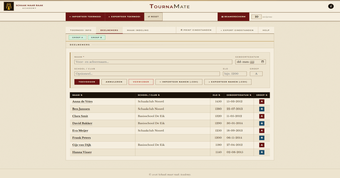340x178 pixels.
Task: Click group A badge for Clara Smit
Action: tap(262, 116)
